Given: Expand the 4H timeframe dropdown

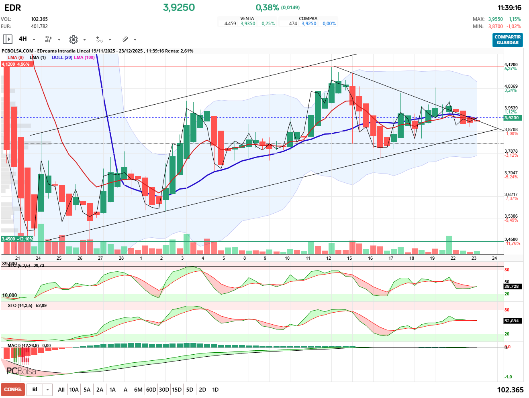Looking at the screenshot, I should (34, 40).
